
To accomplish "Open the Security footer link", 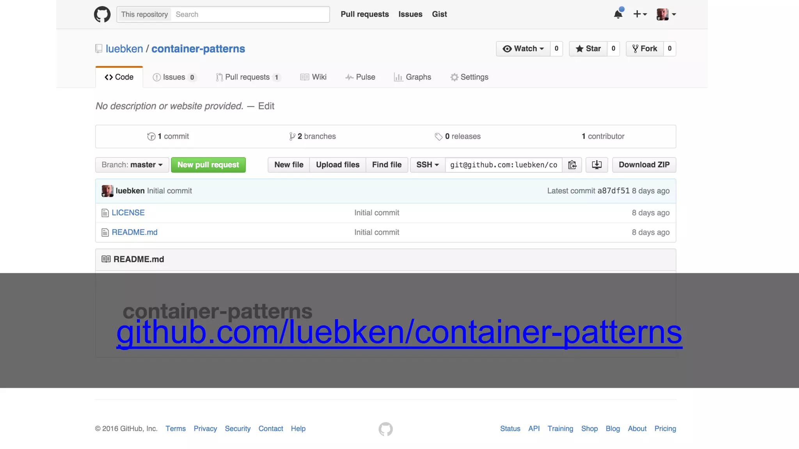I will (238, 429).
